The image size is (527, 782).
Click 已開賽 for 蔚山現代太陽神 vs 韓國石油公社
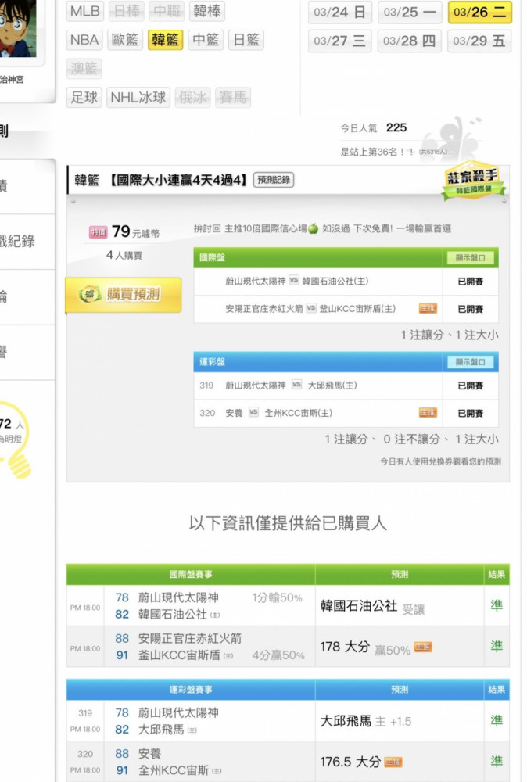470,282
